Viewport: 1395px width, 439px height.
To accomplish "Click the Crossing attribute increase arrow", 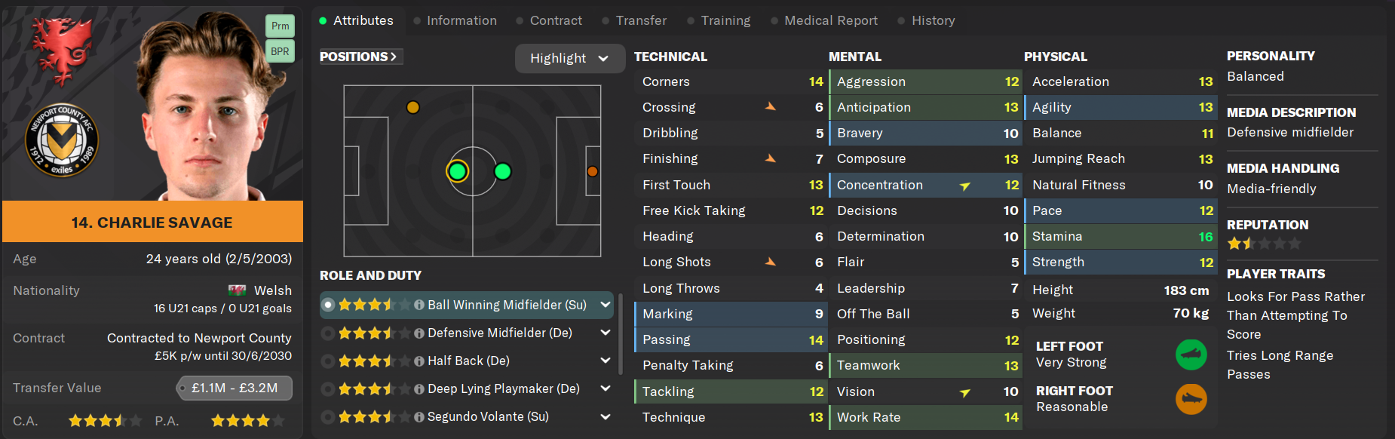I will point(770,107).
